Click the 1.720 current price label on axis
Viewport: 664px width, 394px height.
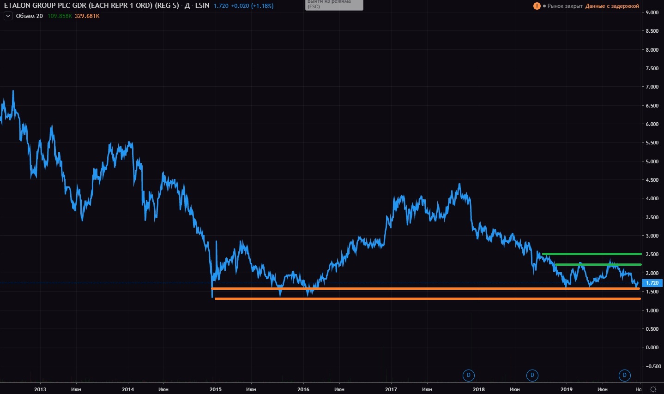pyautogui.click(x=652, y=283)
